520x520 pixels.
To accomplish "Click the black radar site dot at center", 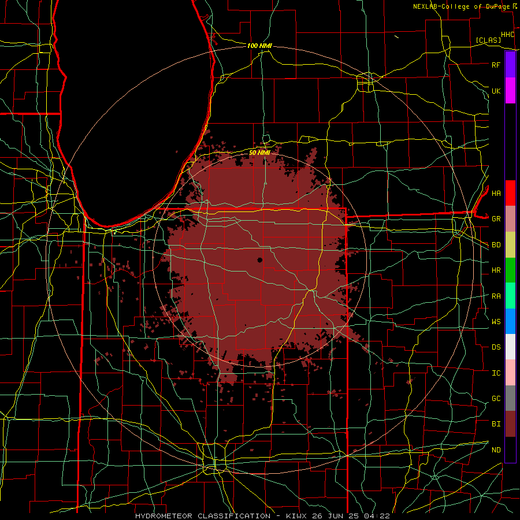I will [x=259, y=260].
